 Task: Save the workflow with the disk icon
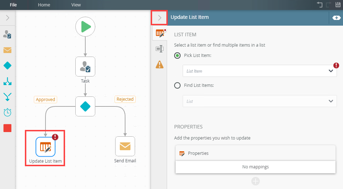click(x=338, y=5)
